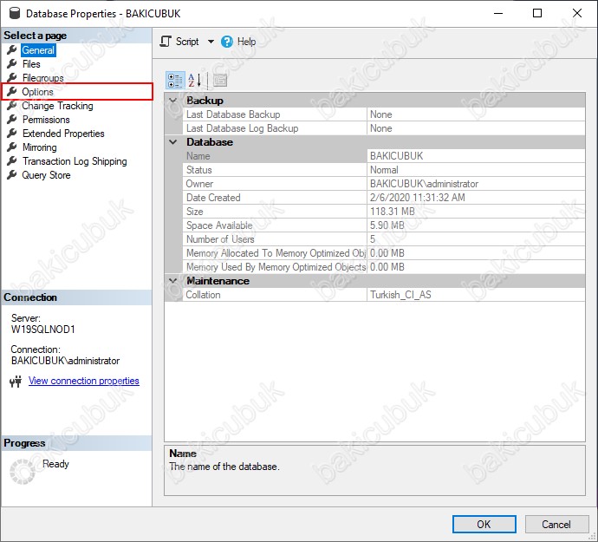Click the Help button label
The height and width of the screenshot is (542, 598).
click(x=246, y=42)
